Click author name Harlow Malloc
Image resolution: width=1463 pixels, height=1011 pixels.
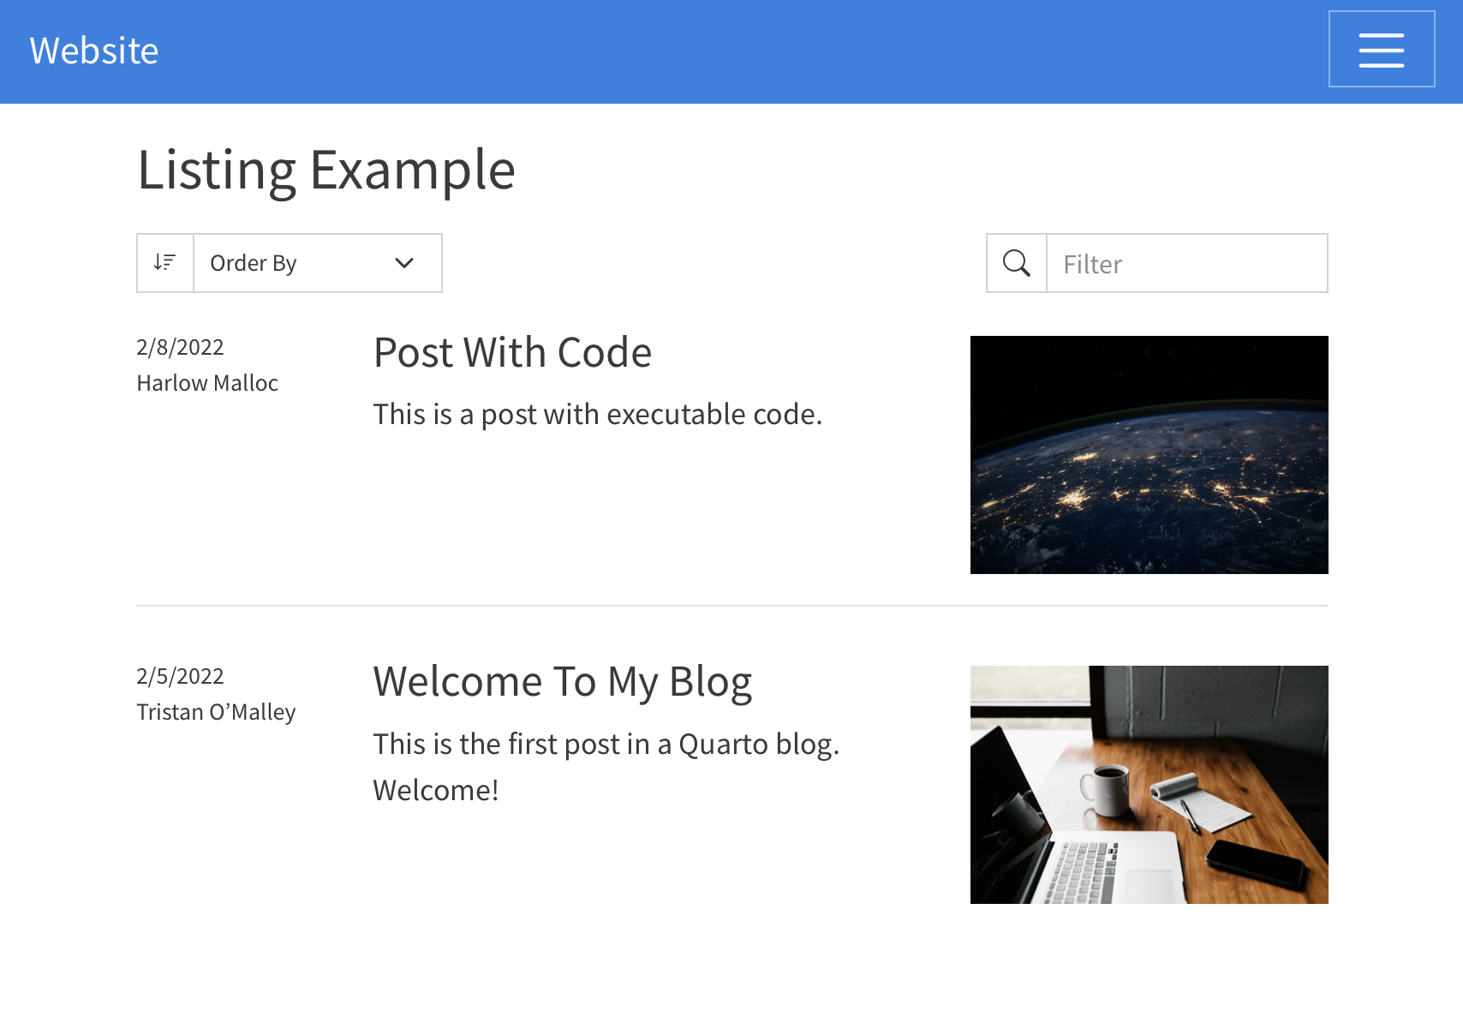(x=207, y=383)
